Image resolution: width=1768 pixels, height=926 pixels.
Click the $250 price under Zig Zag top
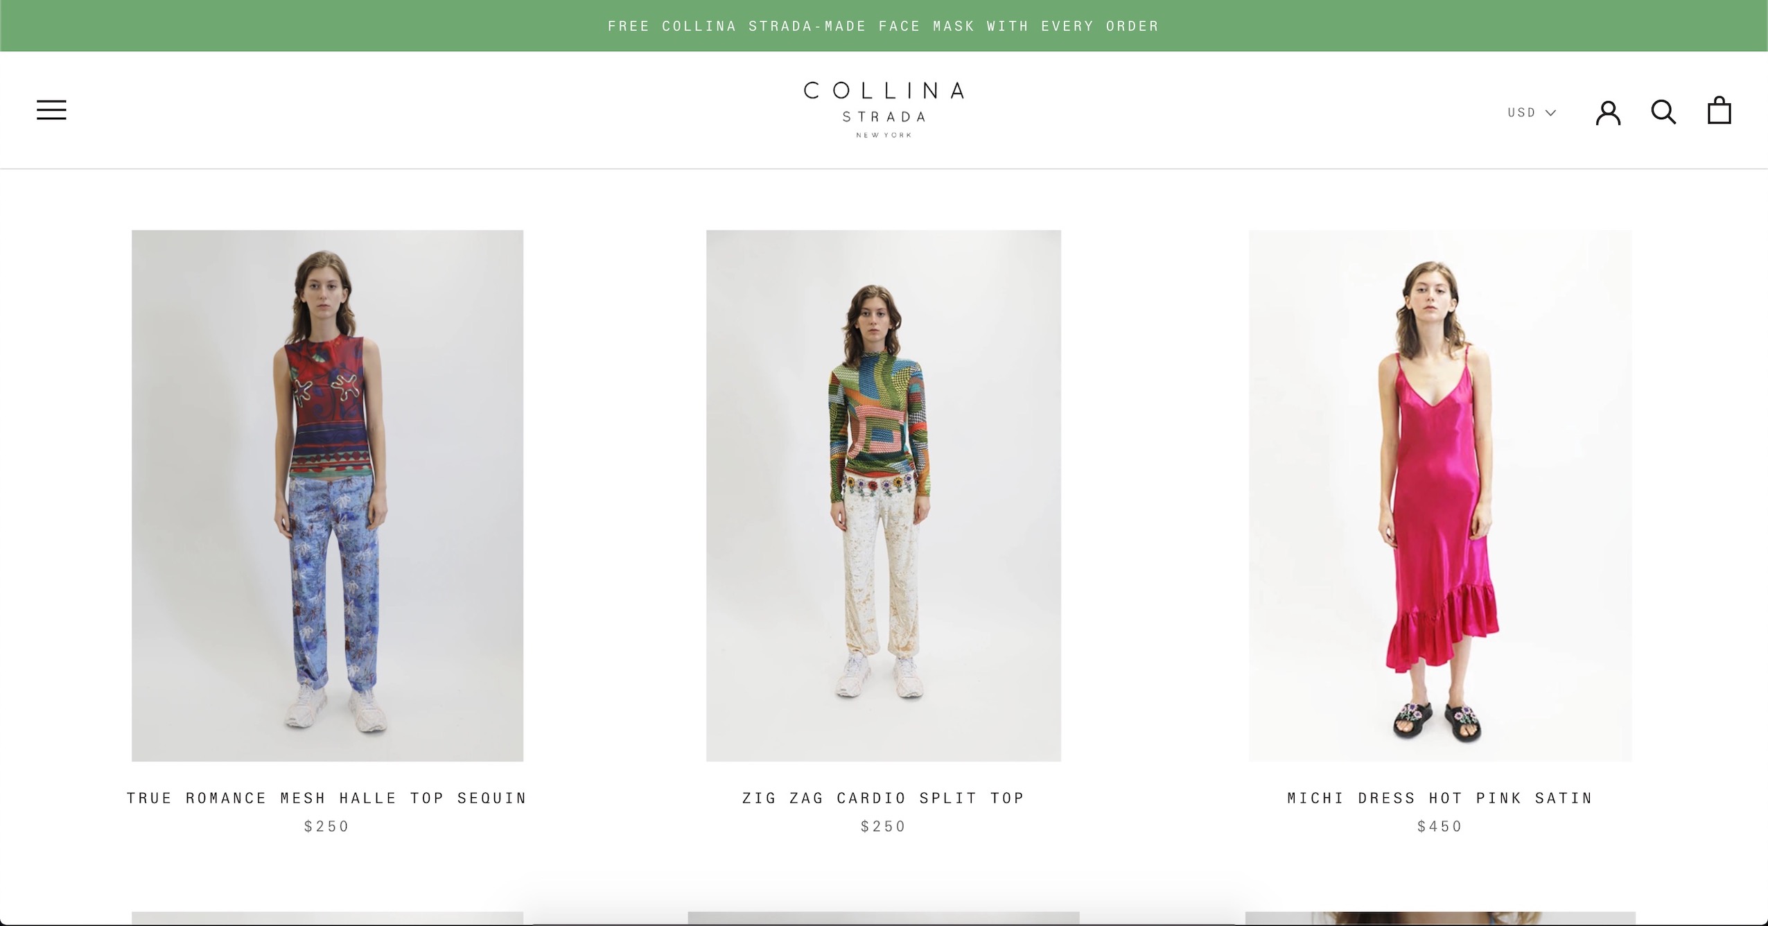884,826
